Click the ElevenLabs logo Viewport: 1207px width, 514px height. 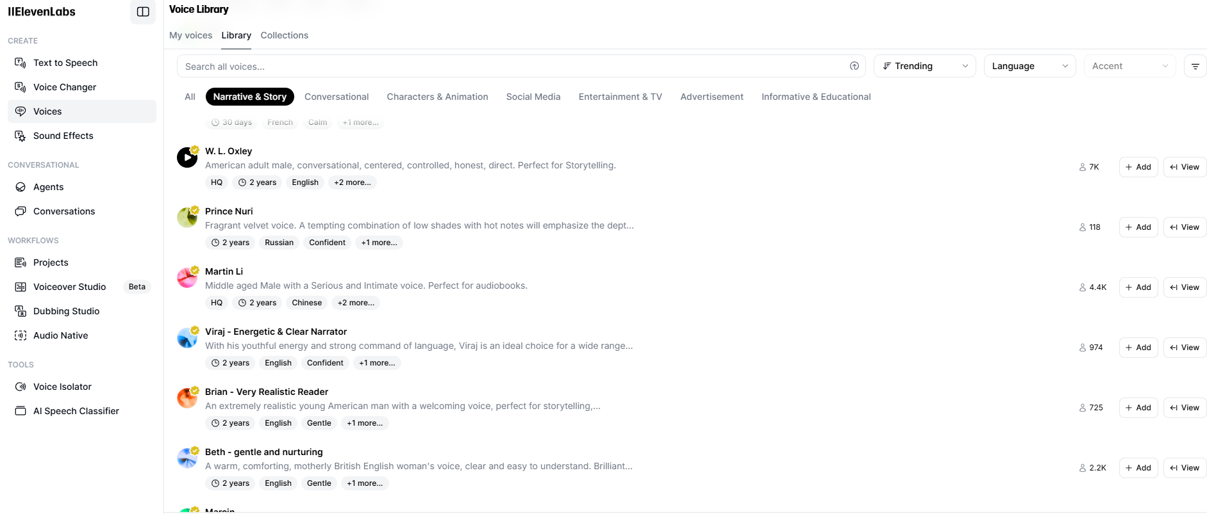42,12
